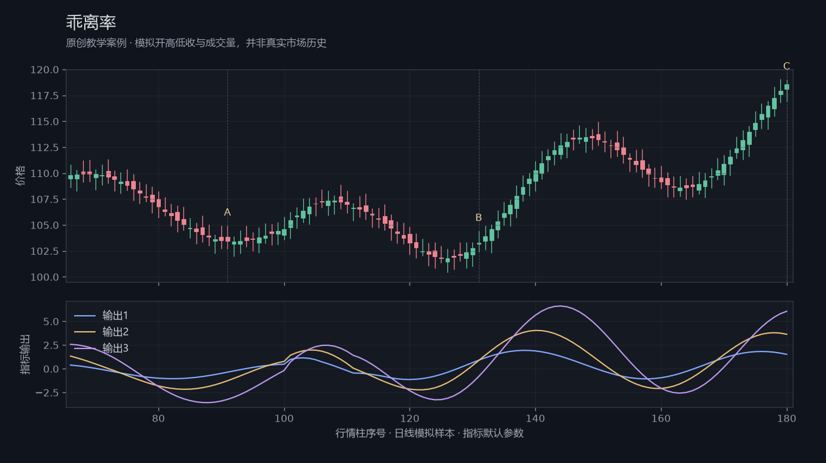Click the blue line swatch for 输出1

coord(84,315)
